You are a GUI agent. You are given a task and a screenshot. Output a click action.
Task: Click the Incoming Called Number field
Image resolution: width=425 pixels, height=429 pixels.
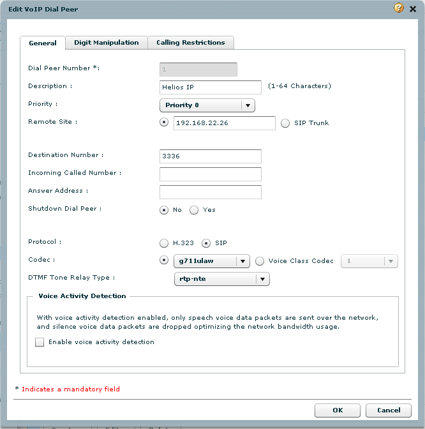pyautogui.click(x=210, y=174)
